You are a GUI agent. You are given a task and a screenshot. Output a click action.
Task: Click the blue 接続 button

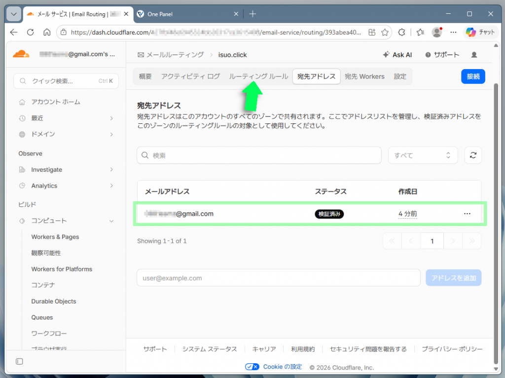[473, 76]
